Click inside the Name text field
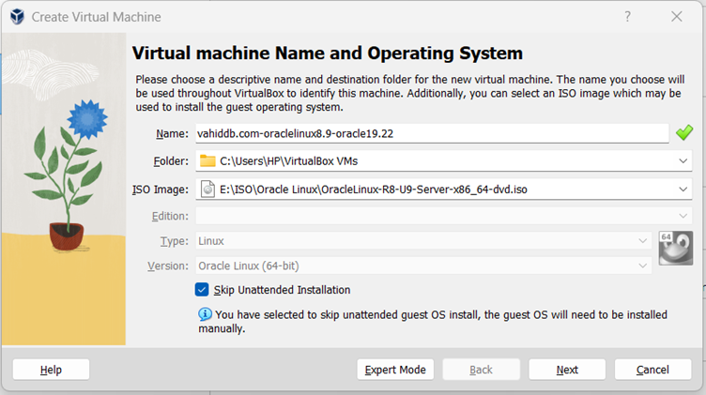 [432, 133]
